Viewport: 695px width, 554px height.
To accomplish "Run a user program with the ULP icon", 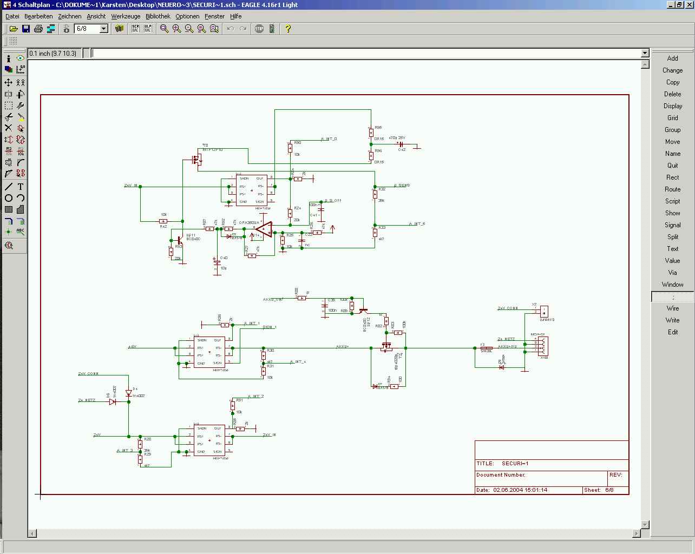I will tap(148, 29).
